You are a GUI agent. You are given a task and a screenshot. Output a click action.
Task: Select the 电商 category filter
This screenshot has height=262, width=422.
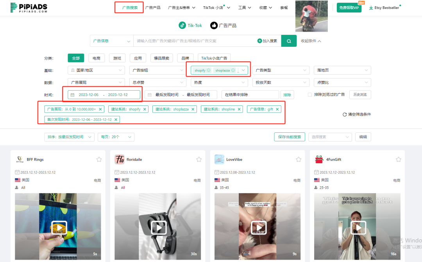97,58
